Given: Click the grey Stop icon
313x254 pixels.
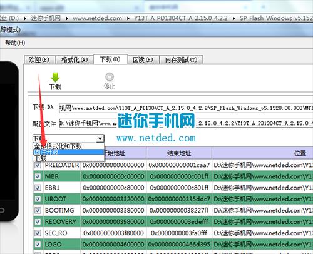Looking at the screenshot, I should 110,77.
